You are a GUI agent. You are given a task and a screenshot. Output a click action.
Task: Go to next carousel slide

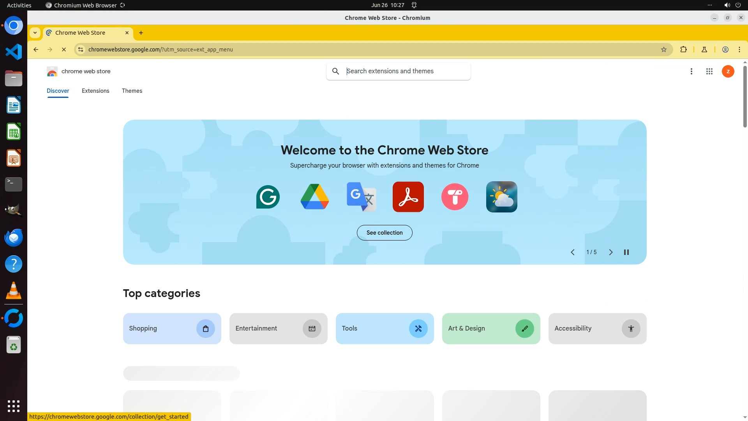click(610, 252)
